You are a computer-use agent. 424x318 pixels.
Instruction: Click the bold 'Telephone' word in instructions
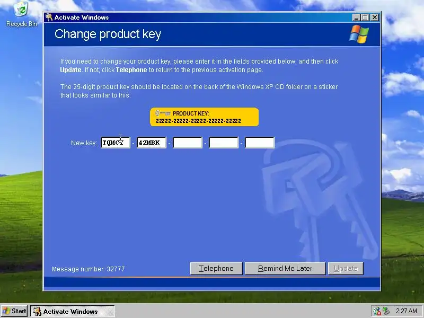click(x=131, y=70)
